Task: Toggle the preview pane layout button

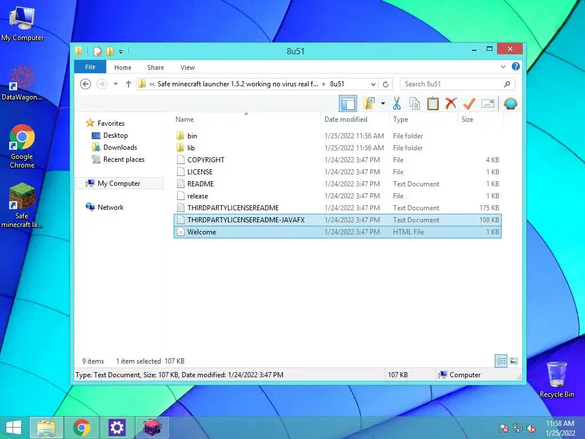Action: (348, 103)
